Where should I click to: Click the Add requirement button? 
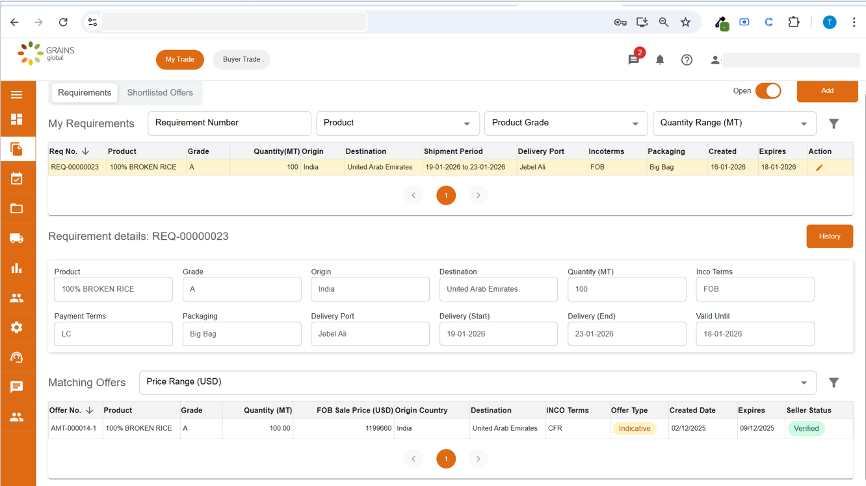[x=827, y=91]
